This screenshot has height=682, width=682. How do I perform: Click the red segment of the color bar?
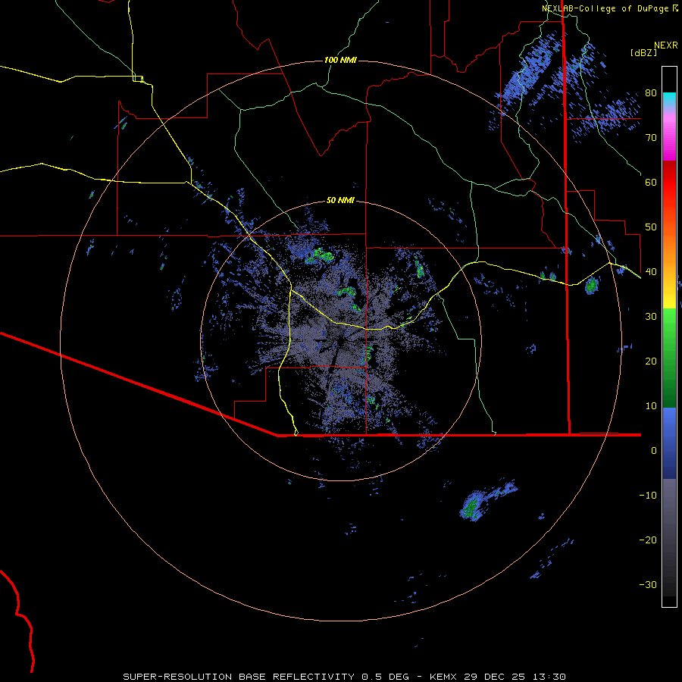pyautogui.click(x=669, y=183)
